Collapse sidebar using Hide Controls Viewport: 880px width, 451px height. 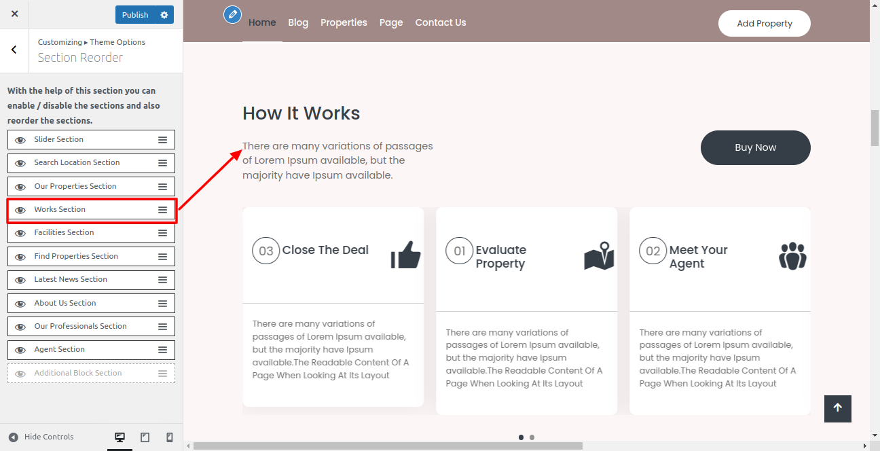click(41, 437)
